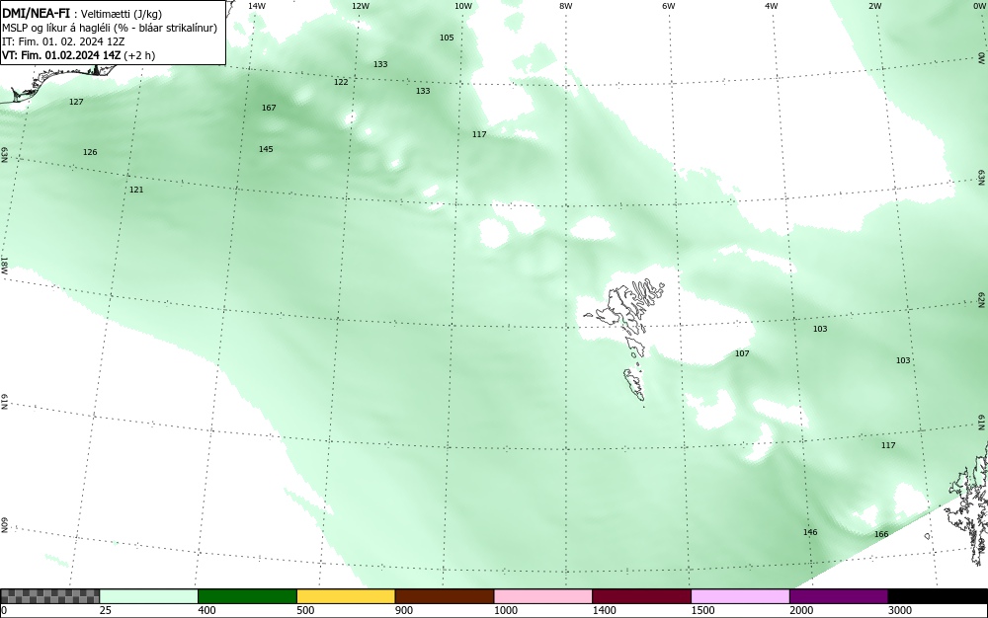Choose the yellow 500–900 legend swatch
Image resolution: width=988 pixels, height=618 pixels.
[x=346, y=596]
